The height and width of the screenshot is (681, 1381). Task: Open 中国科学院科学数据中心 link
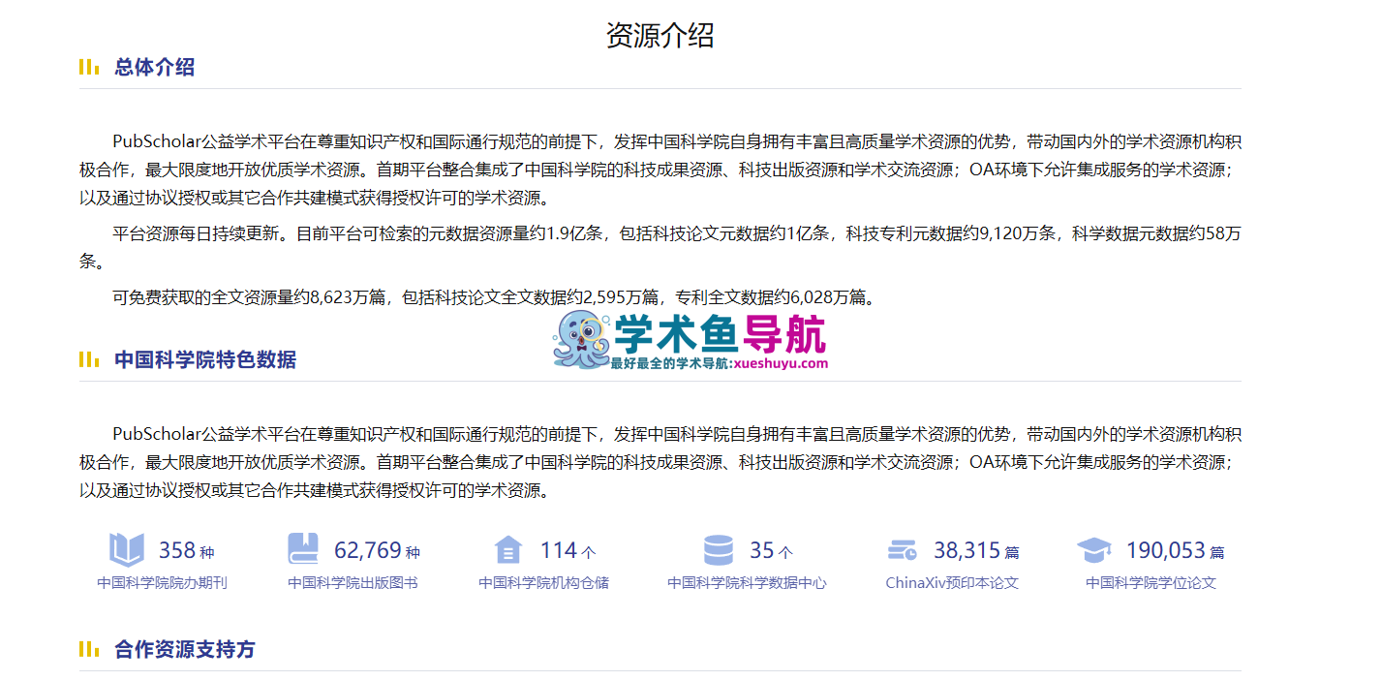pos(747,583)
